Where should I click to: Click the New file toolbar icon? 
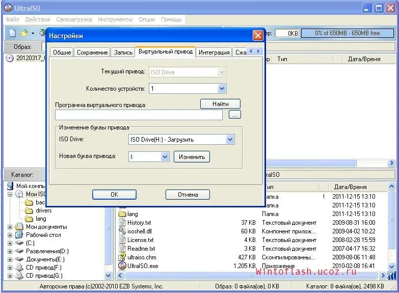click(12, 33)
